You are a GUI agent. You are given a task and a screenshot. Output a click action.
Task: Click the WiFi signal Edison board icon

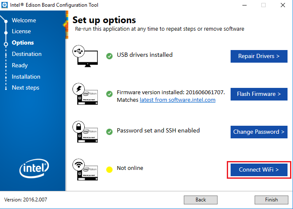click(85, 169)
